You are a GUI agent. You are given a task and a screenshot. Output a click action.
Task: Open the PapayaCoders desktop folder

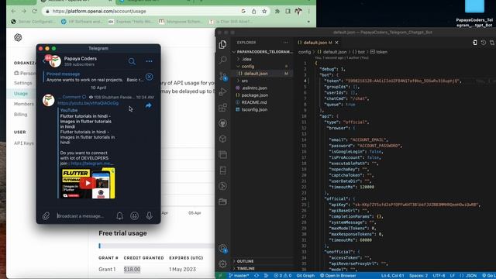click(474, 12)
